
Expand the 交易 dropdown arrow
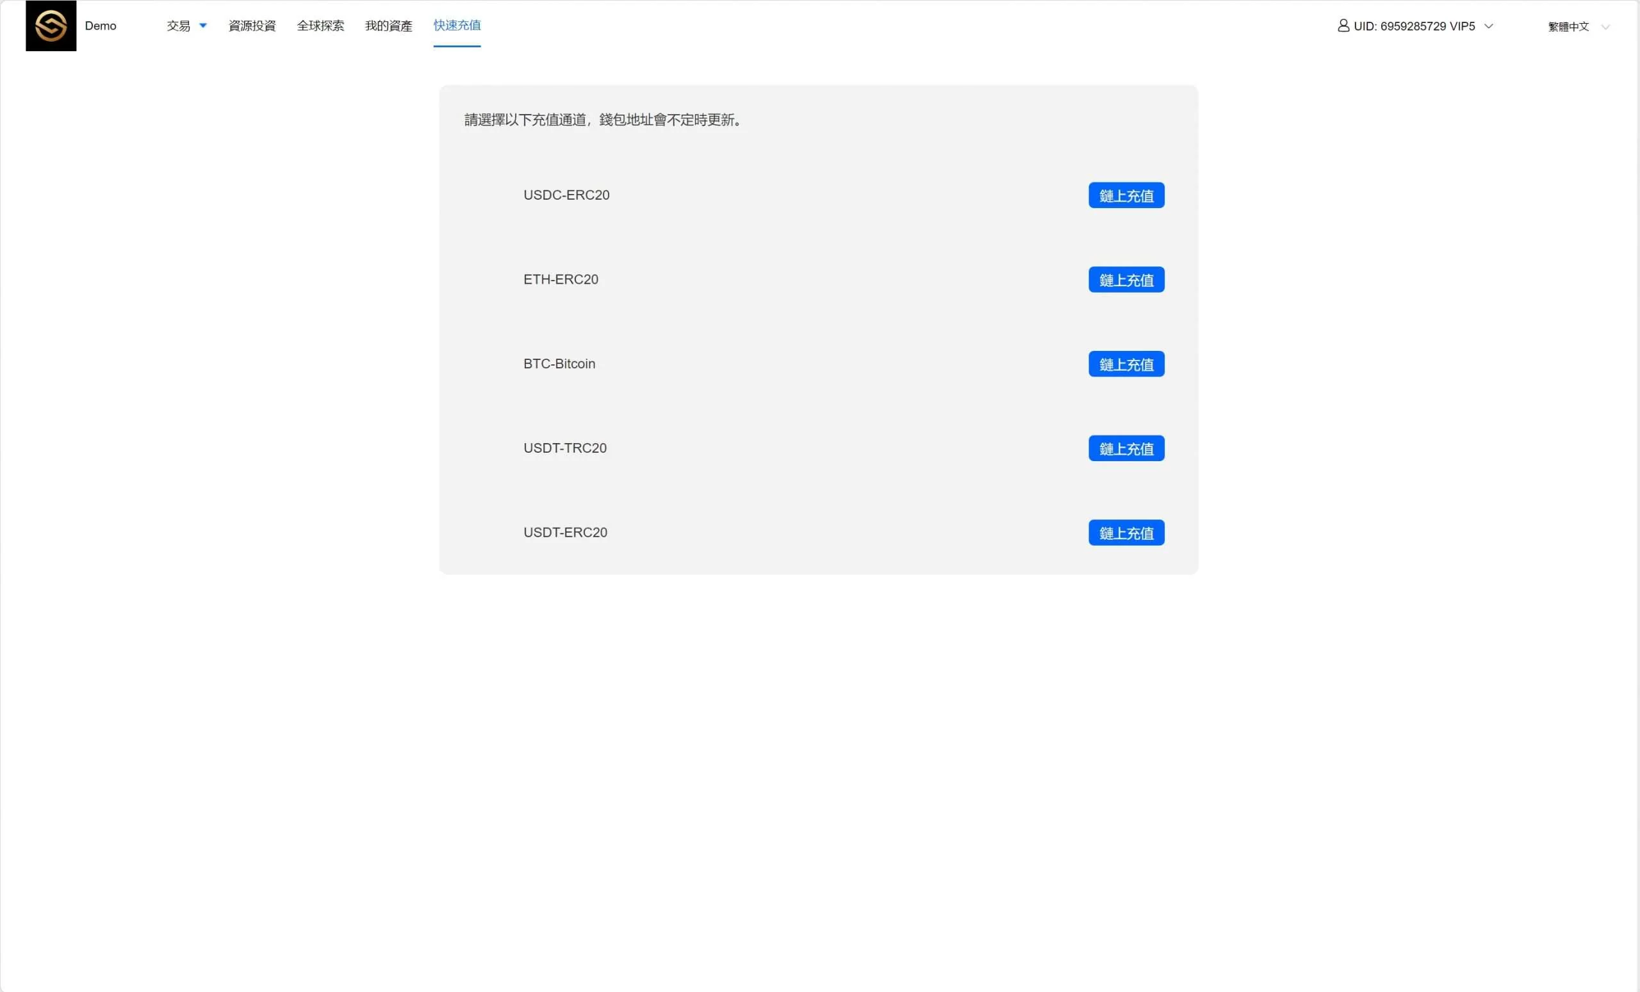pyautogui.click(x=203, y=25)
